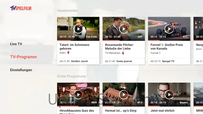The height and width of the screenshot is (114, 203).
Task: Click the WDR channel label
Action: [94, 103]
